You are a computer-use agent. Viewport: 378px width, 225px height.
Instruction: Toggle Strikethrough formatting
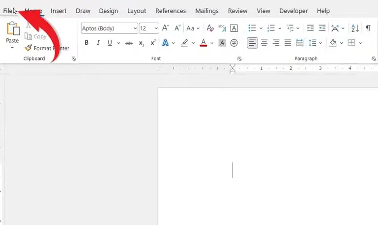coord(129,43)
